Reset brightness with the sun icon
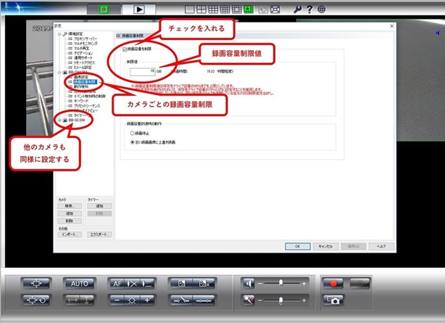 [x=132, y=300]
